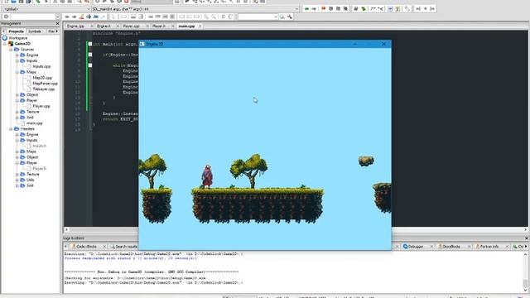
Task: Collapse the Maps folder under Sources
Action: (17, 72)
